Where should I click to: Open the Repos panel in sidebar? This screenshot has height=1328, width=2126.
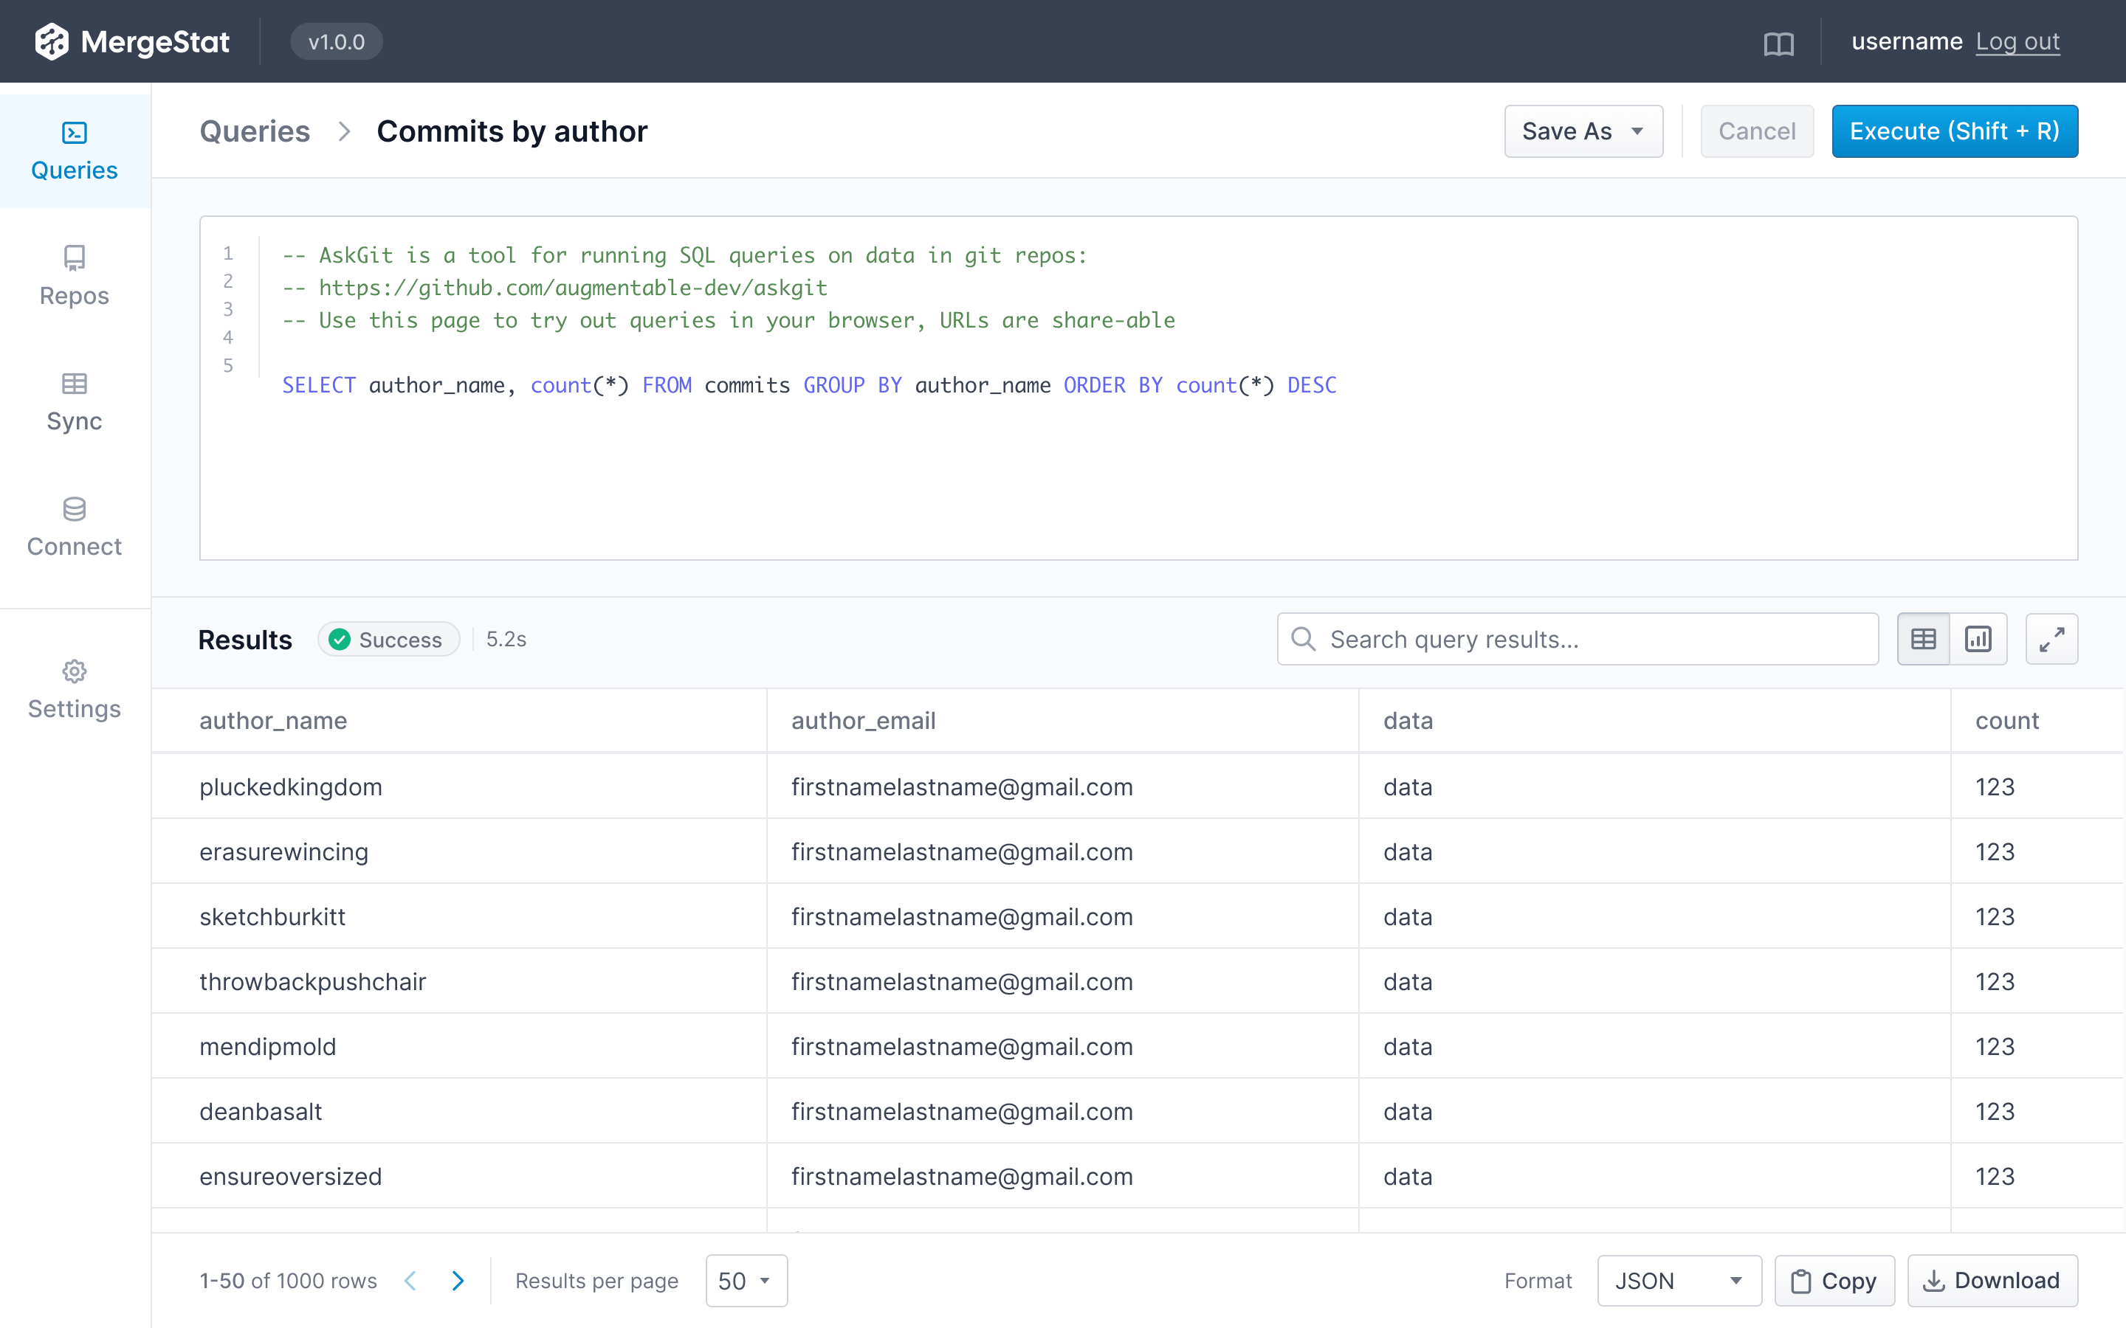click(74, 275)
